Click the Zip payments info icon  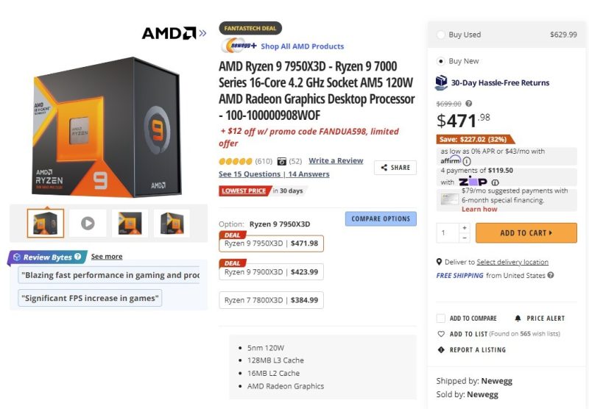coord(495,182)
